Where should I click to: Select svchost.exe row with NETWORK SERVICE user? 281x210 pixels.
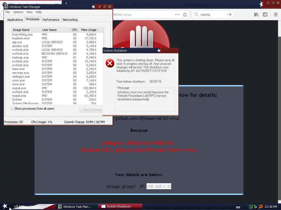coord(57,54)
